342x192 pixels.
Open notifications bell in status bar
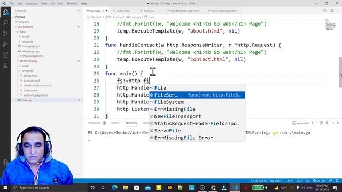337,181
